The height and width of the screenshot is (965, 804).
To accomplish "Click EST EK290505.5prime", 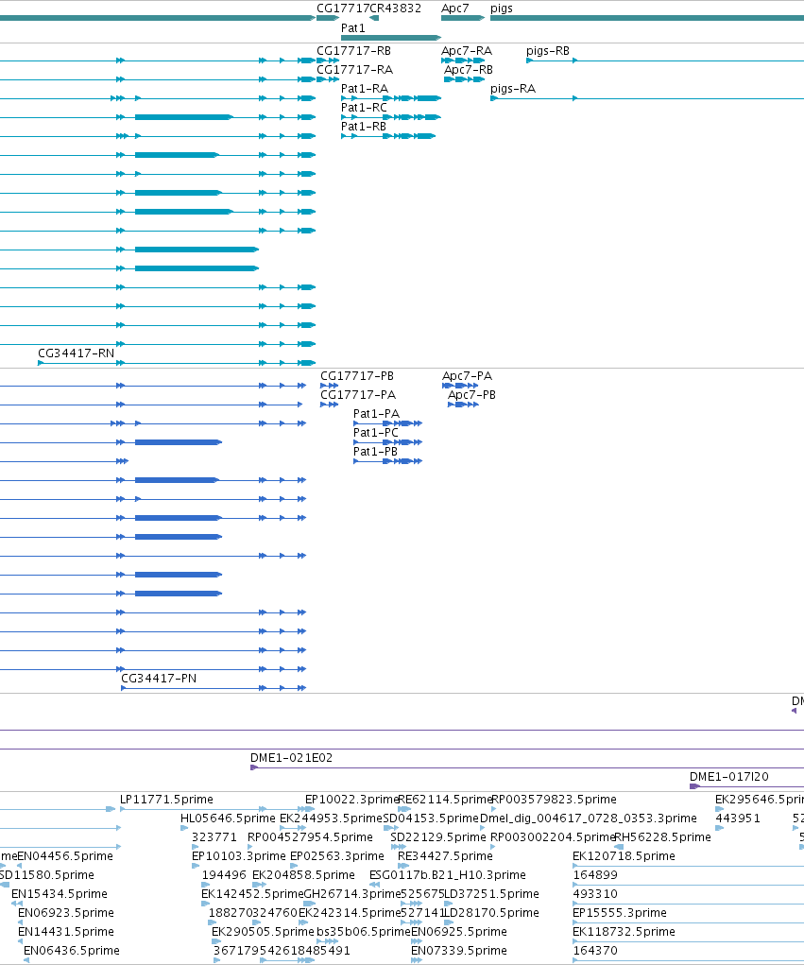I will coord(263,932).
